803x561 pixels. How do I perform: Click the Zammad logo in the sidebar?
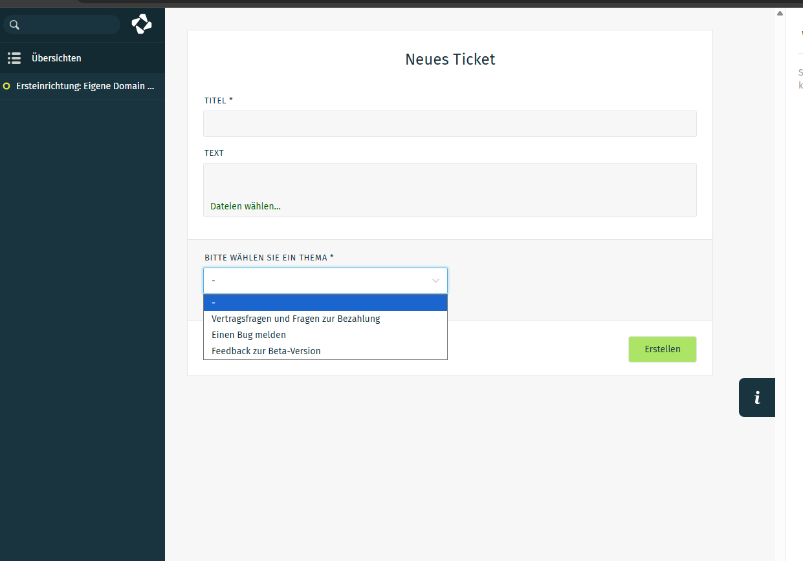coord(142,25)
